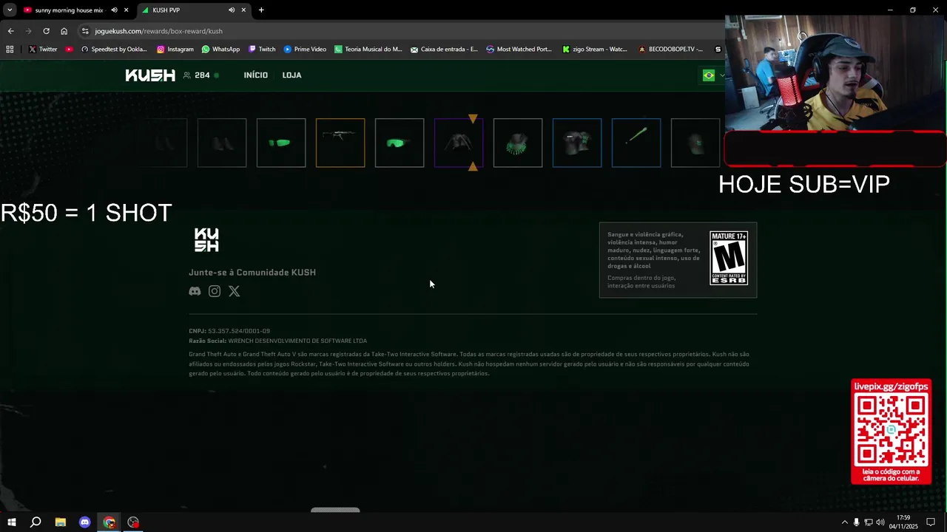Open a new browser tab

[261, 10]
